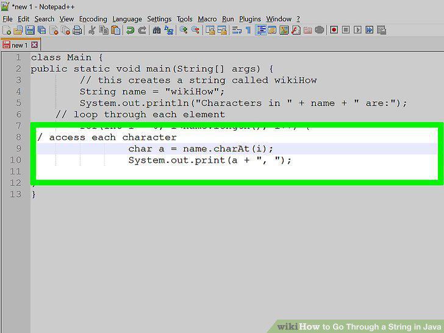The width and height of the screenshot is (444, 333).
Task: Click the Stop Recording square icon
Action: (x=346, y=30)
